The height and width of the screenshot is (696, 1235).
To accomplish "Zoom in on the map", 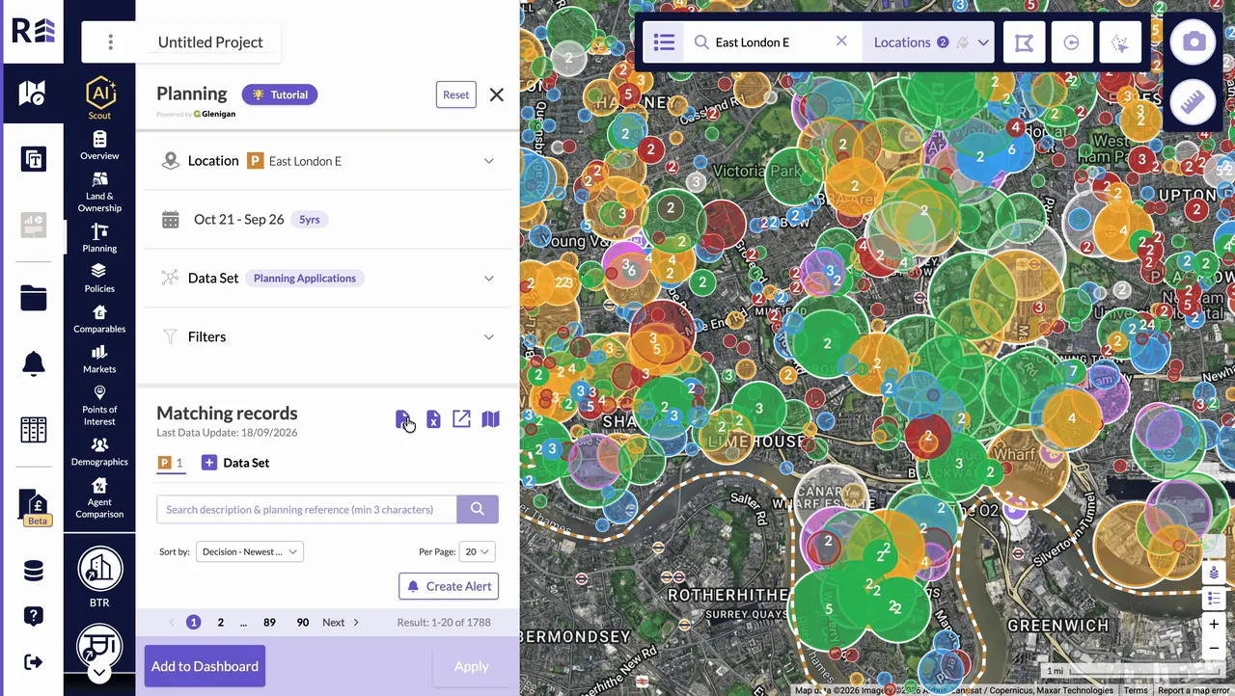I will [1214, 624].
